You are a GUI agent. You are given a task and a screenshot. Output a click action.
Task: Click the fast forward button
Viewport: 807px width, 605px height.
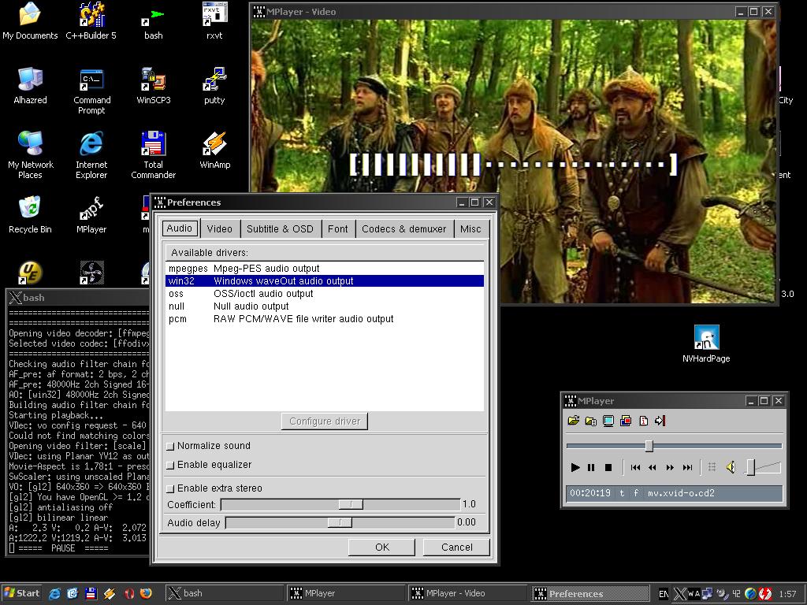click(670, 467)
